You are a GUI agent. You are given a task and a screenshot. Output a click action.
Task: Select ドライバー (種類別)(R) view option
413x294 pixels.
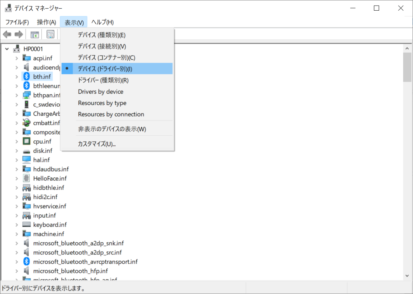(117, 80)
